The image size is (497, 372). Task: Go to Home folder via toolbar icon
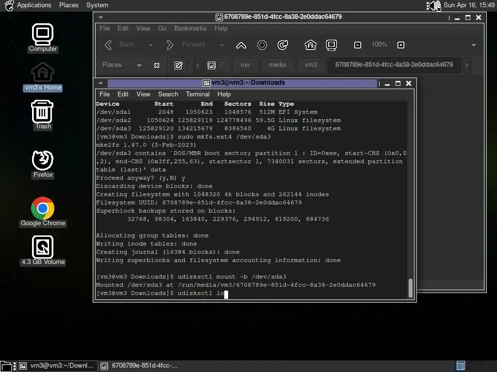[x=310, y=45]
